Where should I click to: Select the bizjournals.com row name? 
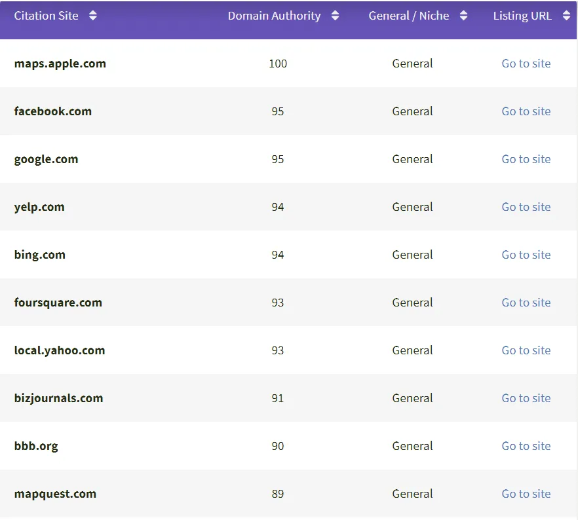point(58,398)
